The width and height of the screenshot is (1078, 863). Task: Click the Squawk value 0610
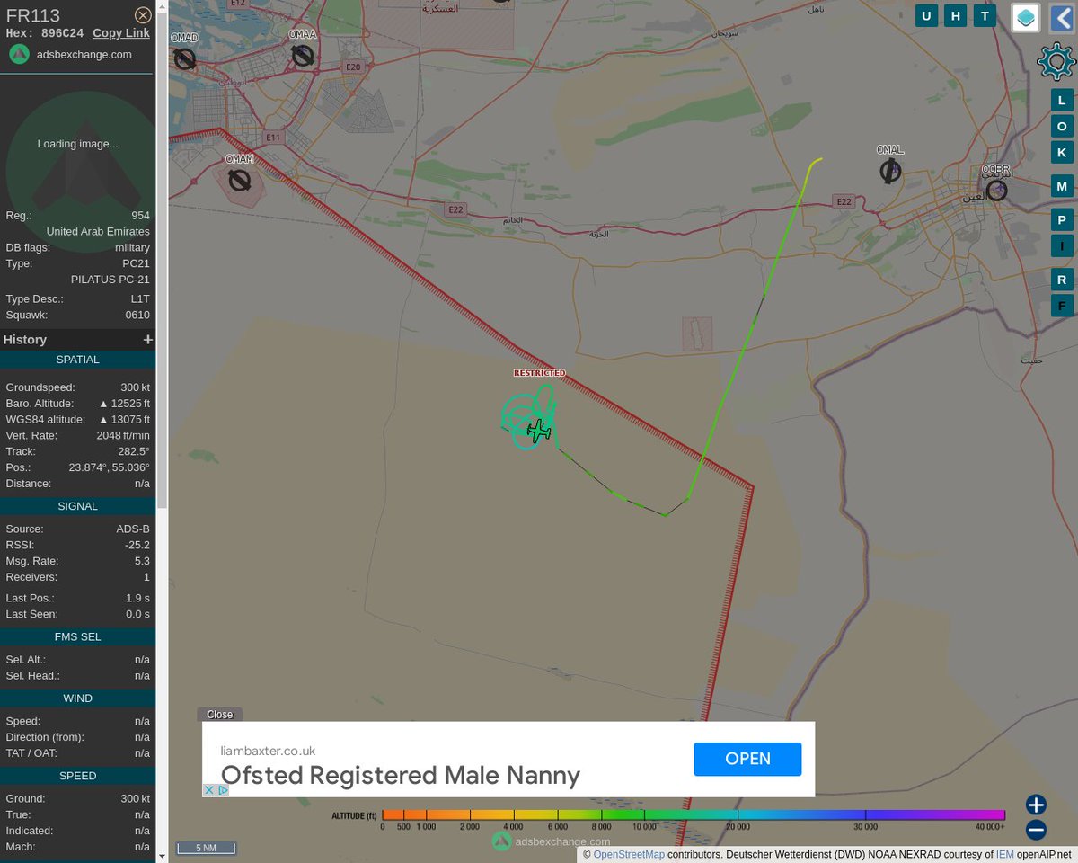(137, 316)
